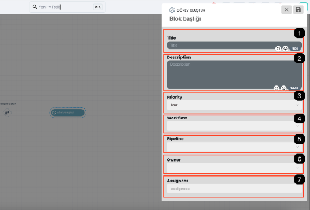Click into the Assignees field
The image size is (310, 210).
235,189
